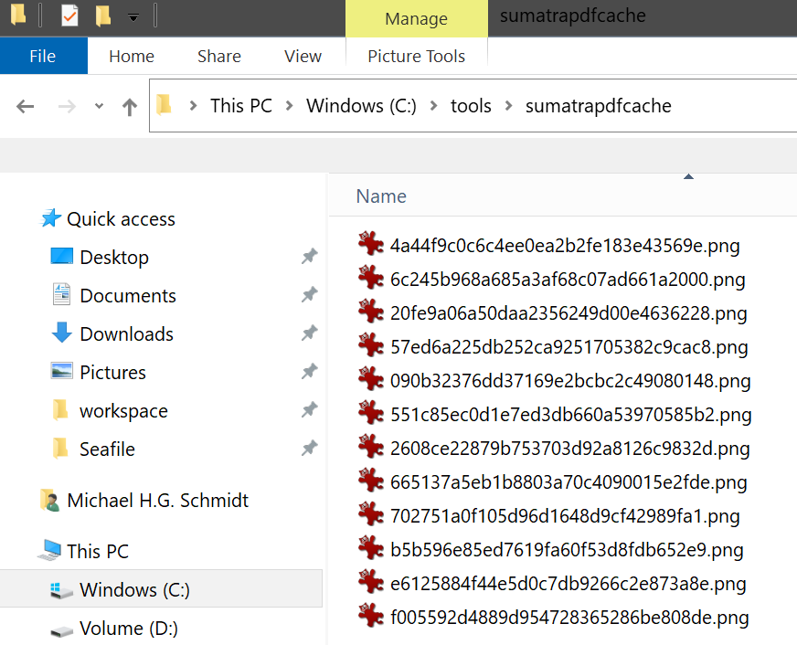Select the Desktop icon in Quick access
This screenshot has width=797, height=645.
[62, 256]
